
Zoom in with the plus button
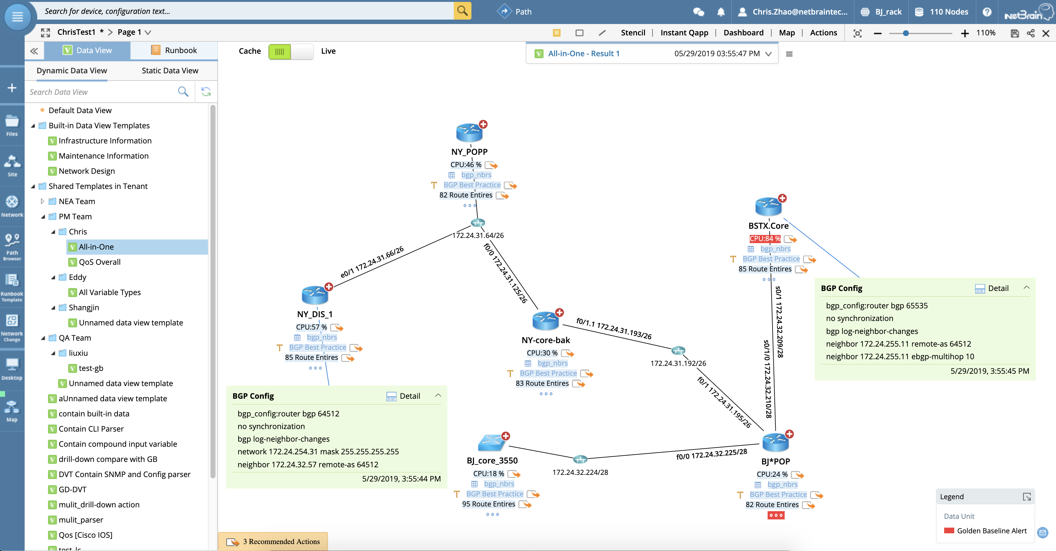[965, 33]
